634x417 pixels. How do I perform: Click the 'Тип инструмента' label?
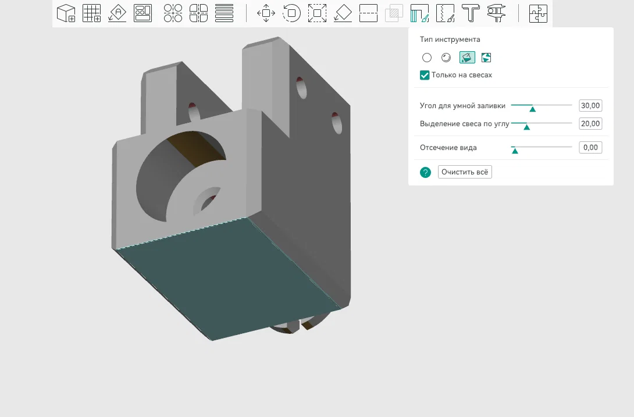[450, 39]
